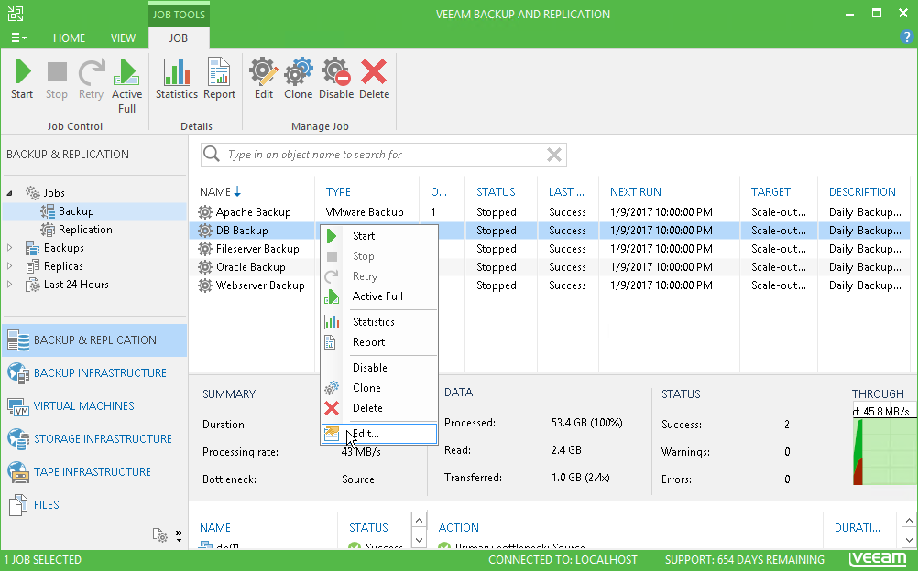
Task: Choose Report in context menu
Action: [378, 342]
